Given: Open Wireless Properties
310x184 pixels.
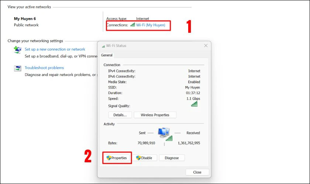Looking at the screenshot, I should click(155, 115).
